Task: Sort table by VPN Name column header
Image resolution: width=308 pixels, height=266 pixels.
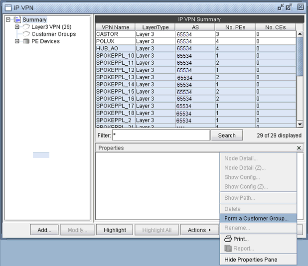Action: (115, 27)
